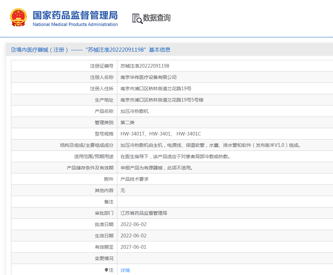
Task: Click product name 加压冷热敷机
Action: pyautogui.click(x=134, y=111)
